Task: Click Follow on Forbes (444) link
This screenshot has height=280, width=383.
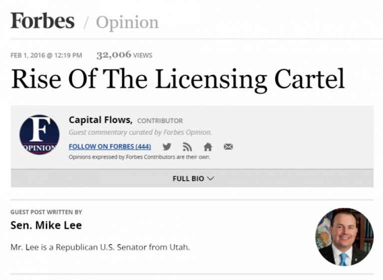Action: tap(110, 146)
